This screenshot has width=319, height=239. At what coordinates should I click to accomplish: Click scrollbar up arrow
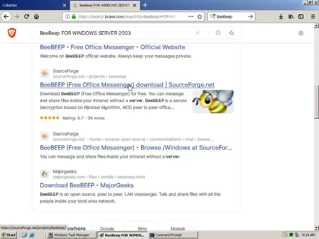317,26
